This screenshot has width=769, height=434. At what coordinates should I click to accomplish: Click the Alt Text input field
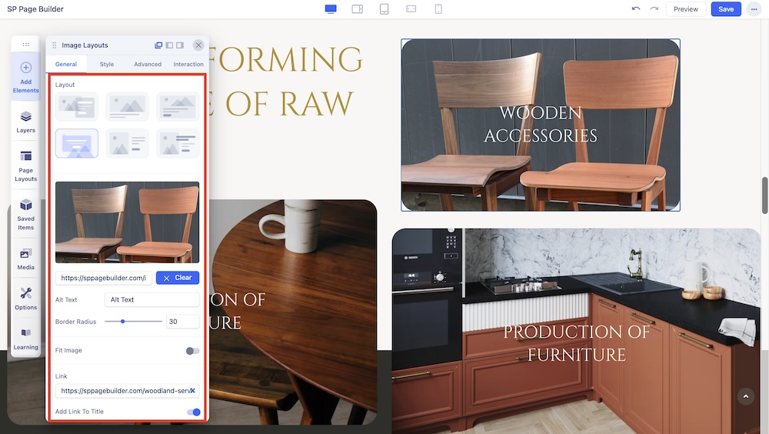coord(151,300)
